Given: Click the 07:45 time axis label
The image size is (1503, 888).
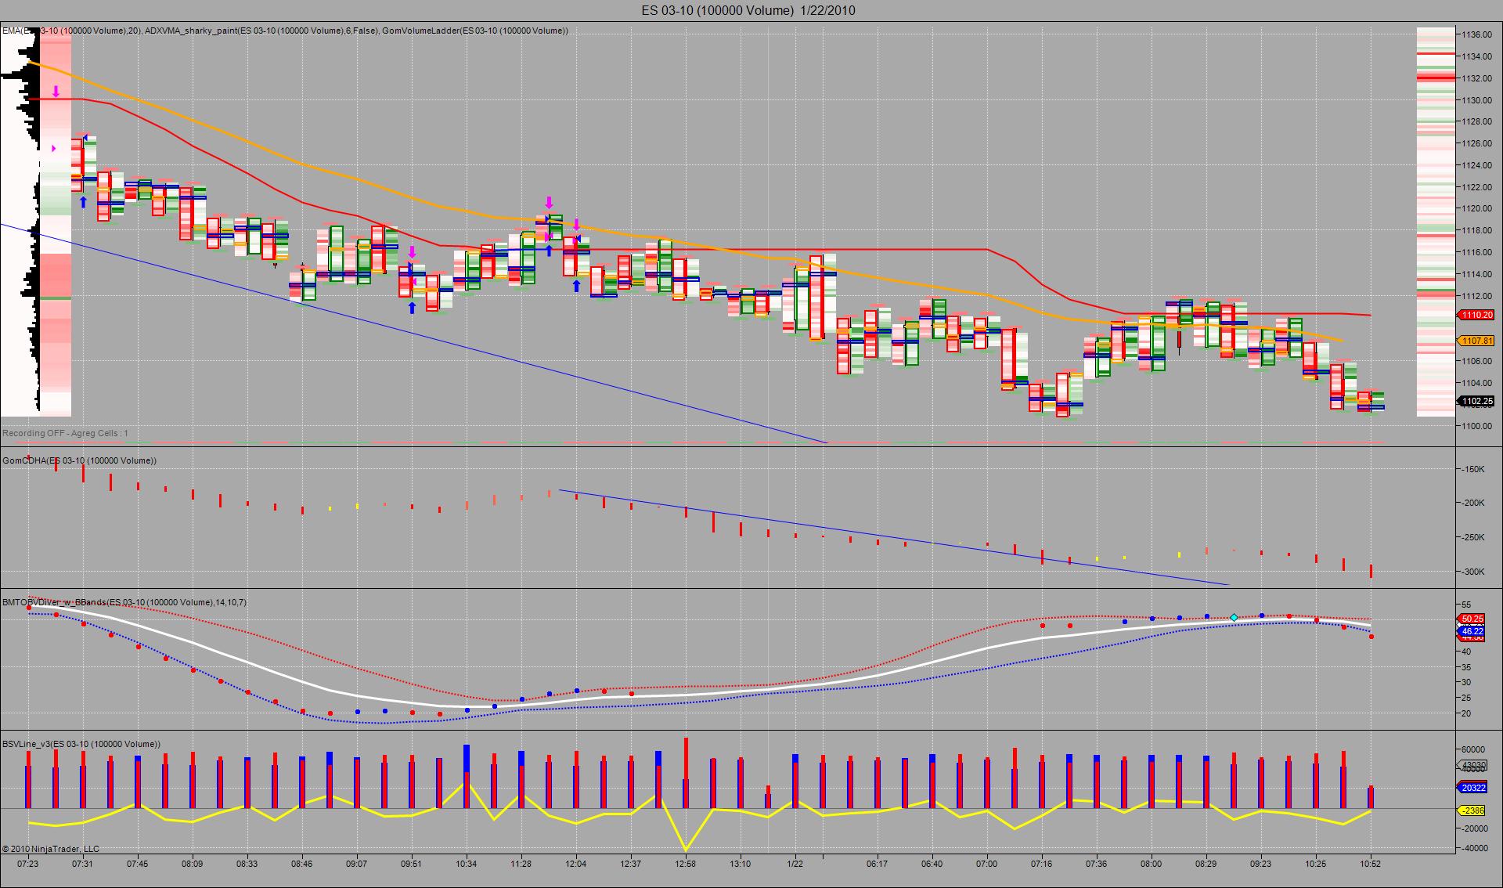Looking at the screenshot, I should click(x=138, y=864).
